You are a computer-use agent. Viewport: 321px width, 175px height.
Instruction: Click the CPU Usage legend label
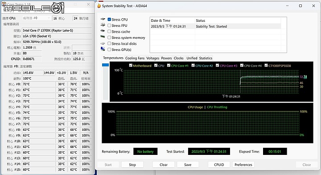(195, 107)
